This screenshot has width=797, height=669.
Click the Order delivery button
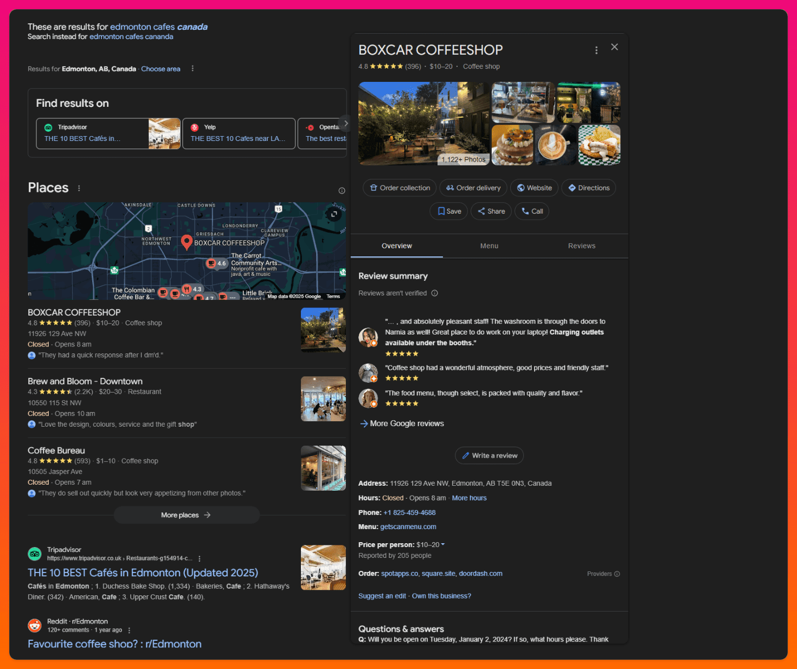pos(473,188)
